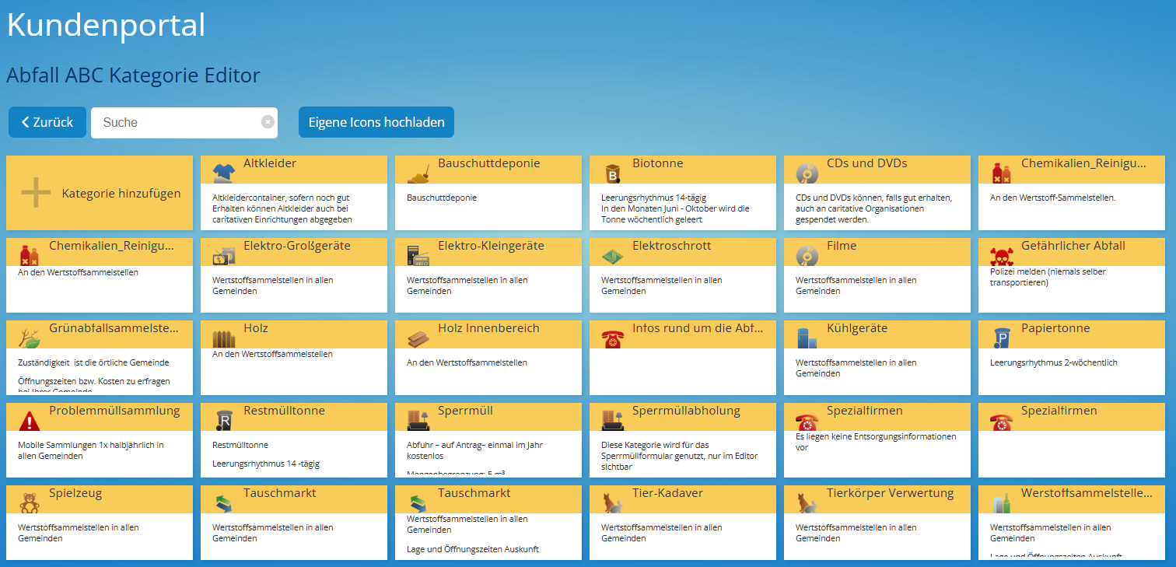
Task: Open the Elektroschrott category title
Action: [671, 246]
